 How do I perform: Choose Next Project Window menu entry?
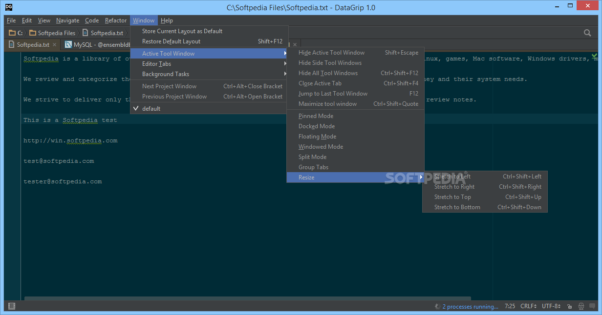coord(209,86)
